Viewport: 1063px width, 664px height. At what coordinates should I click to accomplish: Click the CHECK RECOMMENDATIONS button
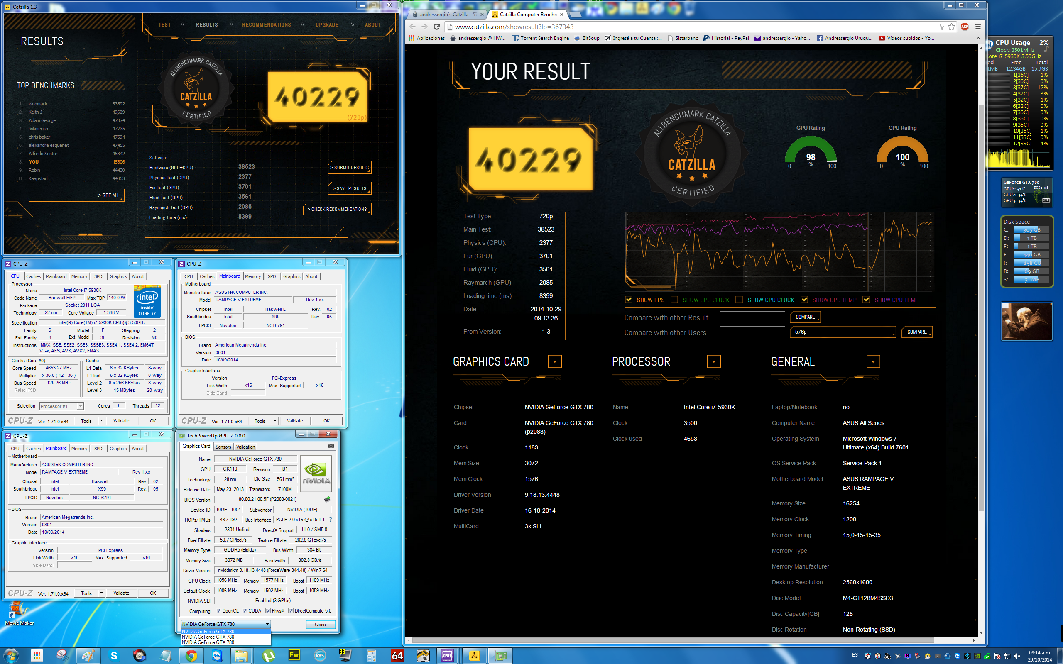click(x=337, y=209)
